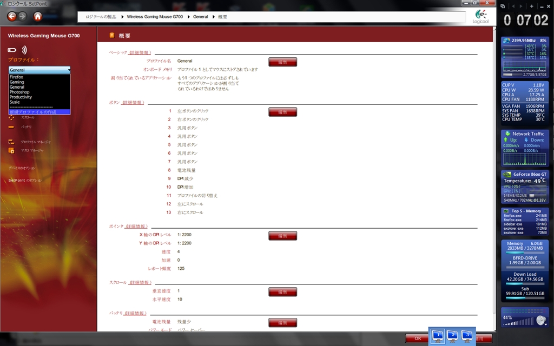This screenshot has width=554, height=346.
Task: Choose Firefox from the profile list
Action: [39, 77]
